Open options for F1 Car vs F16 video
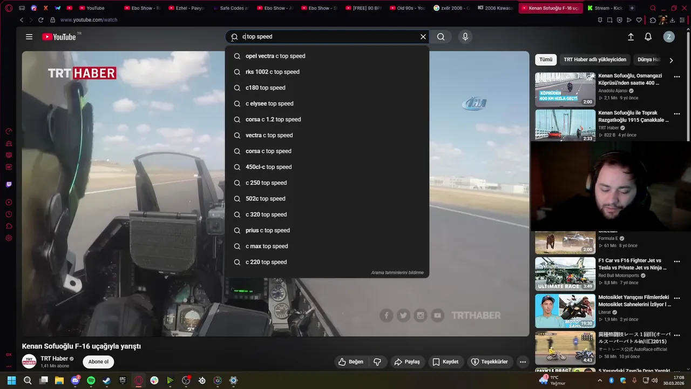Image resolution: width=691 pixels, height=389 pixels. [677, 261]
